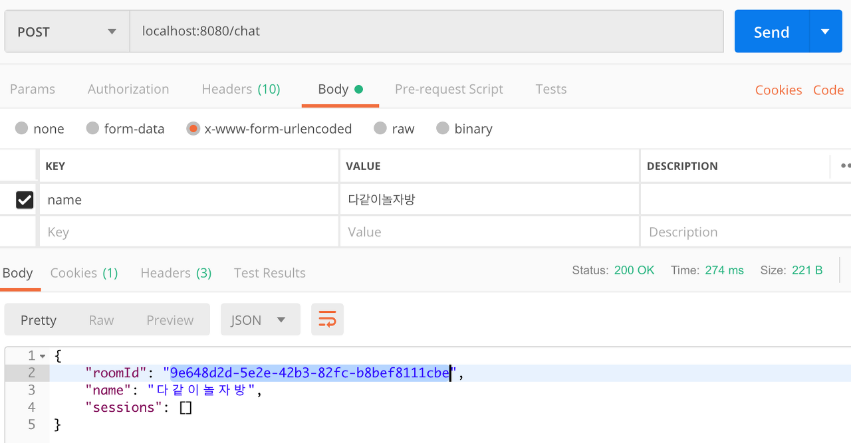Click the Description placeholder field
This screenshot has width=851, height=443.
coord(745,232)
